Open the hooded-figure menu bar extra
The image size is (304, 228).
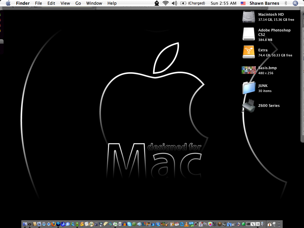point(157,3)
